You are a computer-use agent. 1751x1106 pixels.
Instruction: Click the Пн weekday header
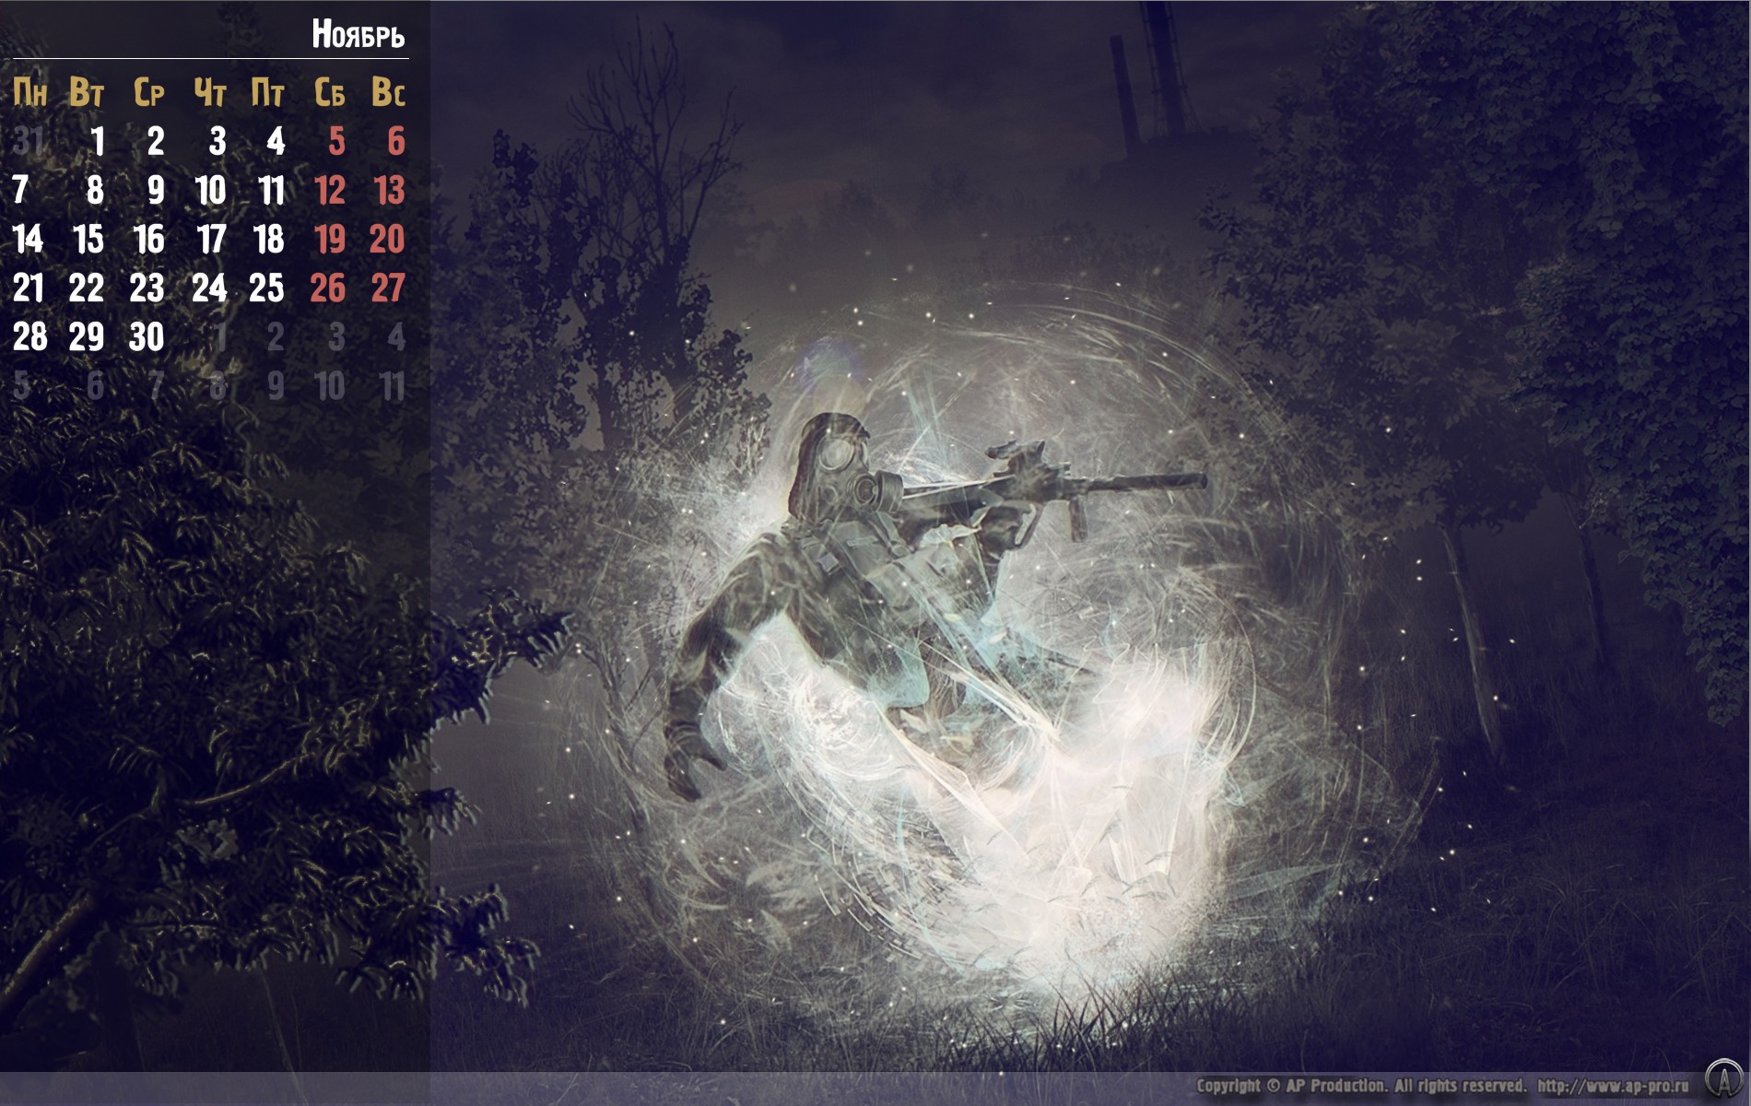[29, 92]
